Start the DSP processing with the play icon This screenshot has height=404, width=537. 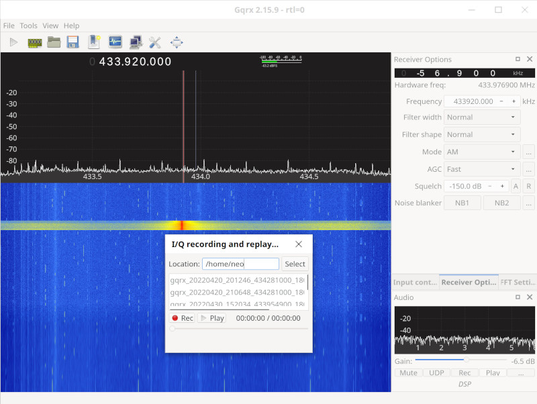[14, 42]
